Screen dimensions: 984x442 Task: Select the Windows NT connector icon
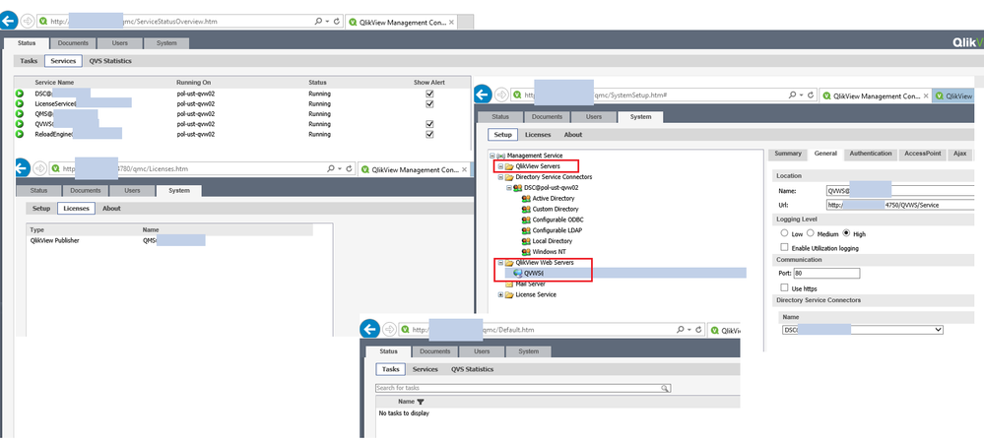click(526, 251)
